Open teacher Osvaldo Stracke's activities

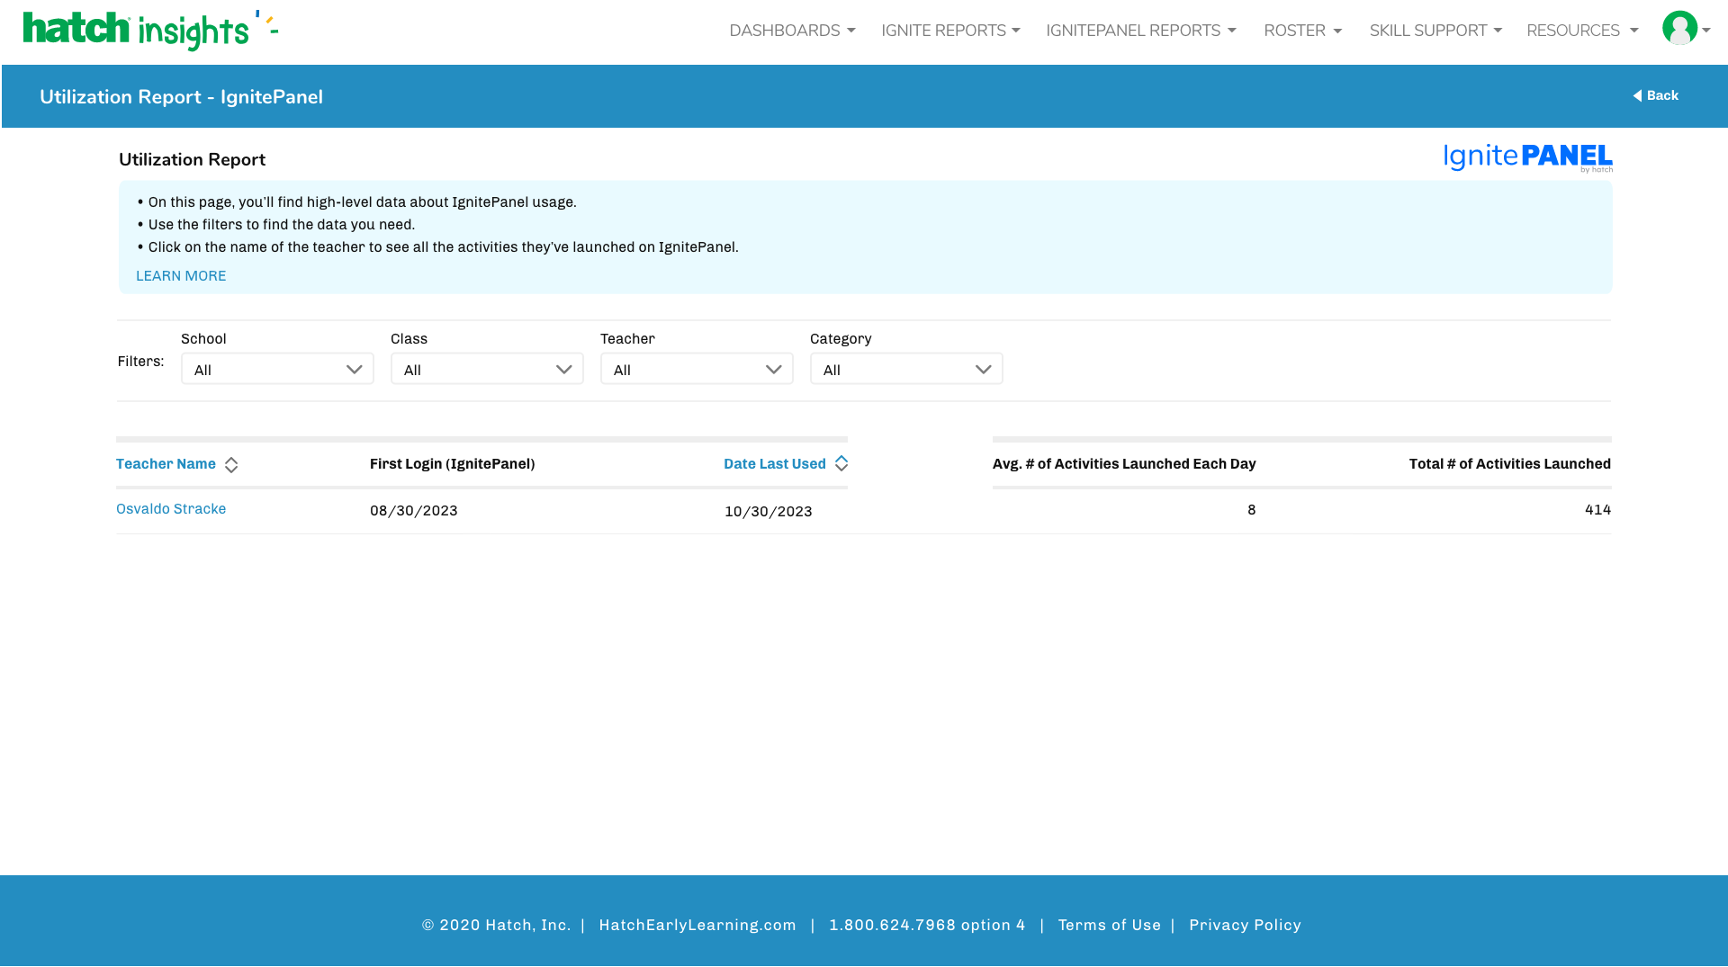[x=171, y=509]
